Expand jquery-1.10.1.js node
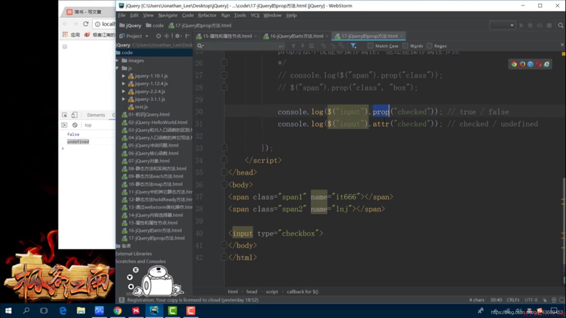The height and width of the screenshot is (318, 566). [x=124, y=76]
